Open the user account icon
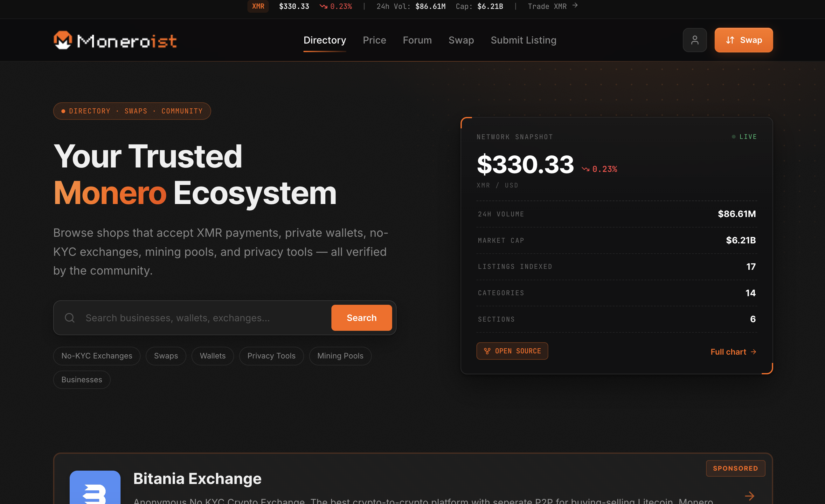Screen dimensions: 825x504 tap(695, 40)
